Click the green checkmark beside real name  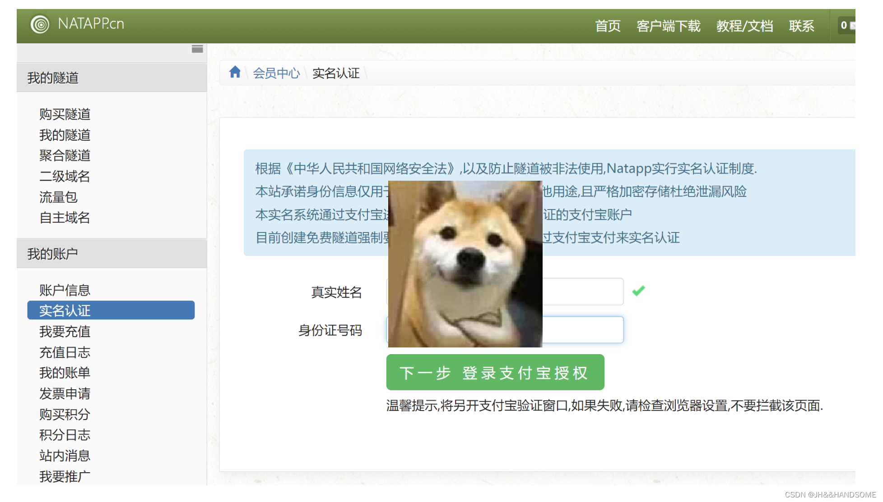638,291
